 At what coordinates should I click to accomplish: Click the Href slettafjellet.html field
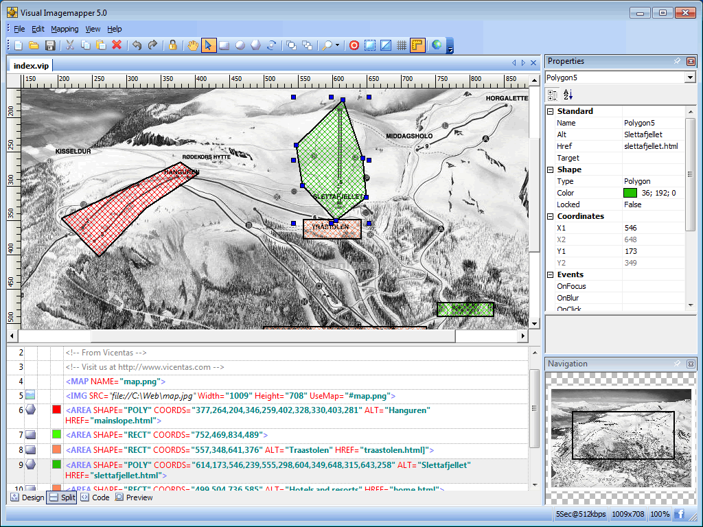tap(654, 146)
